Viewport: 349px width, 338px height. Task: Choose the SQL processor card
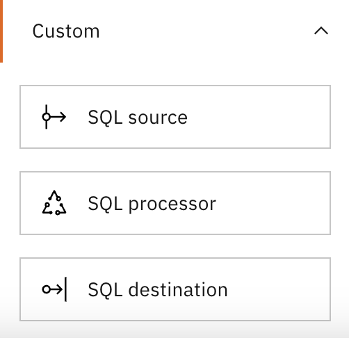tap(175, 203)
